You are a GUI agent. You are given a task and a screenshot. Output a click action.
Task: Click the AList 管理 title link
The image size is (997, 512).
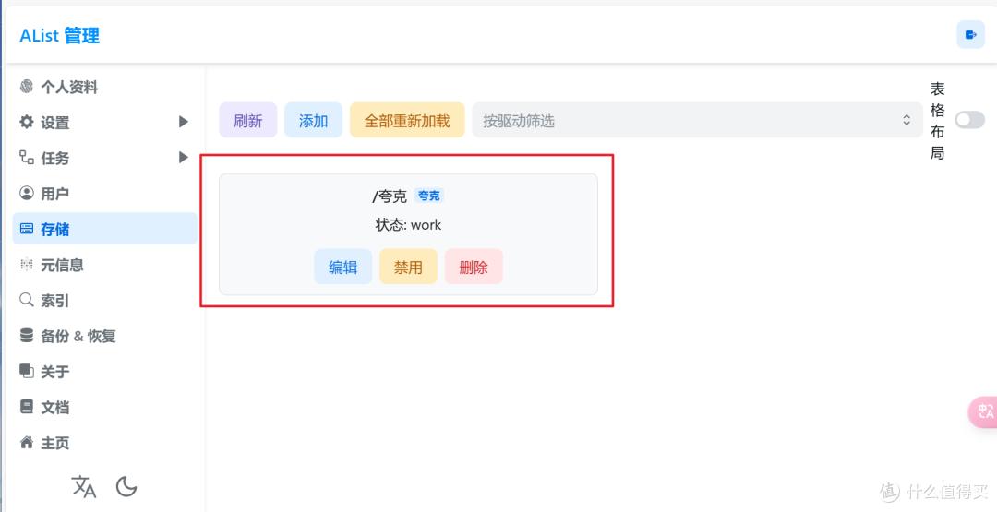tap(59, 36)
